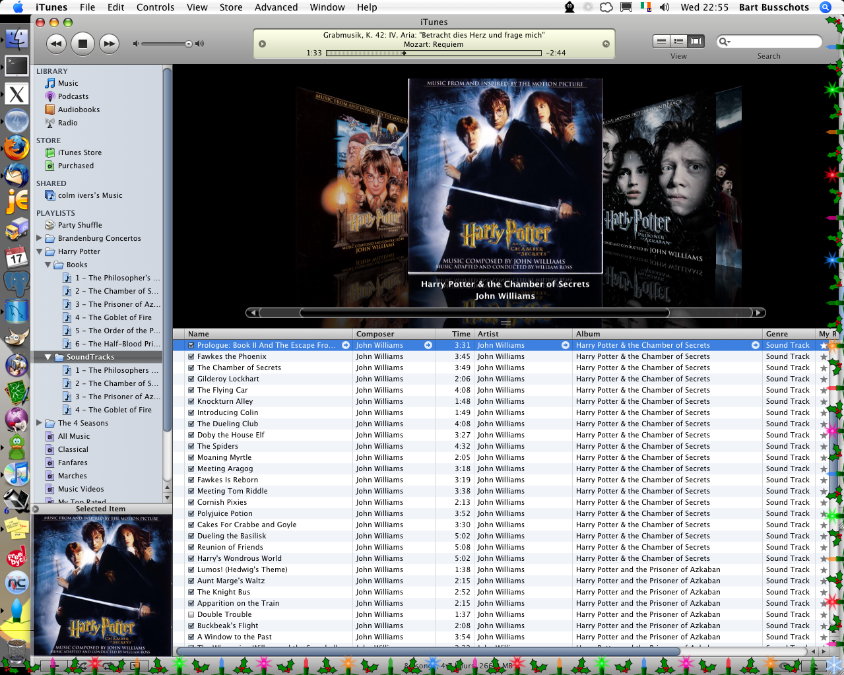This screenshot has height=675, width=844.
Task: Click the playback progress position marker
Action: pyautogui.click(x=404, y=53)
